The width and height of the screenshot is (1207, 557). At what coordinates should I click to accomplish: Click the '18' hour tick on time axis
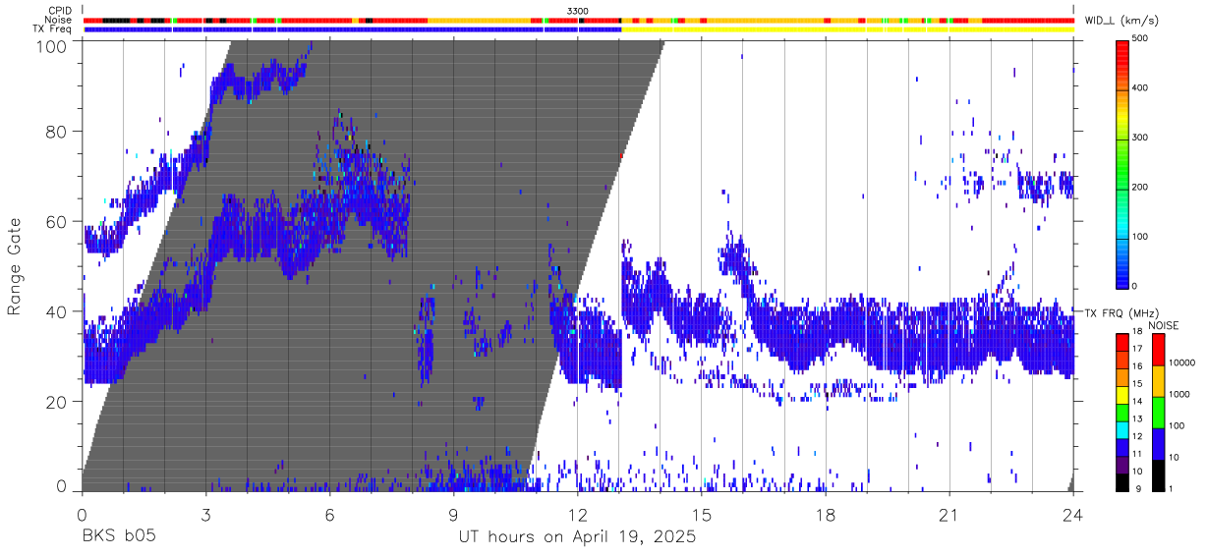825,517
